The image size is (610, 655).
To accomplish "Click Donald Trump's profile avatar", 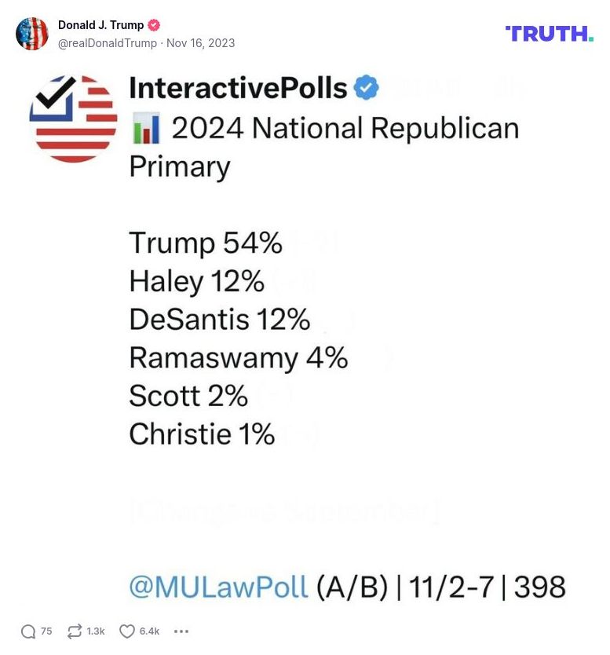I will click(33, 34).
